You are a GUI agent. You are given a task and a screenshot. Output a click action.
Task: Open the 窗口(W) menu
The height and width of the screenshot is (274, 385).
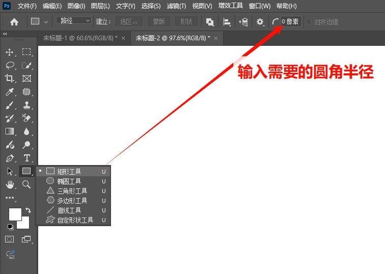[x=260, y=6]
